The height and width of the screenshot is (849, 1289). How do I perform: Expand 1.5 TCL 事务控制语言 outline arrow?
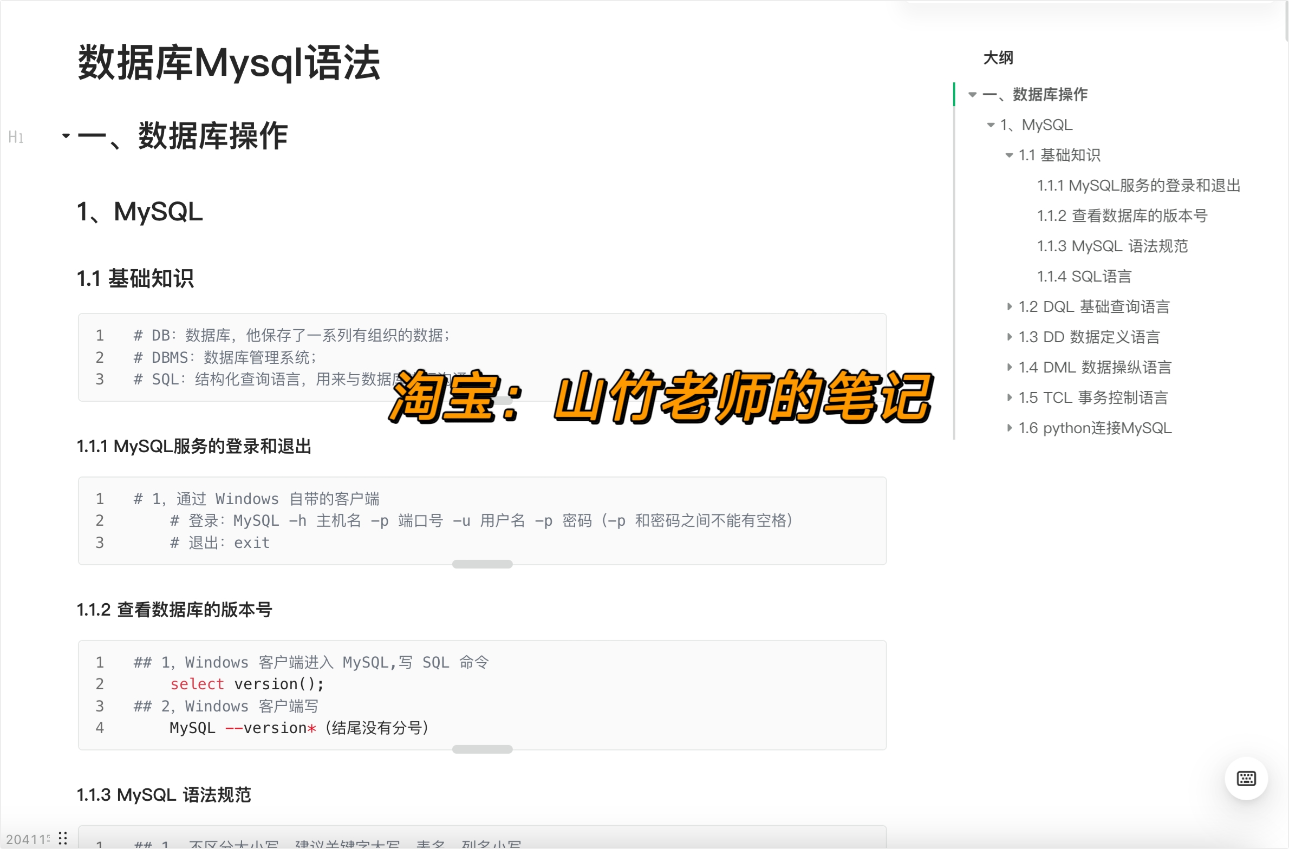(1009, 397)
